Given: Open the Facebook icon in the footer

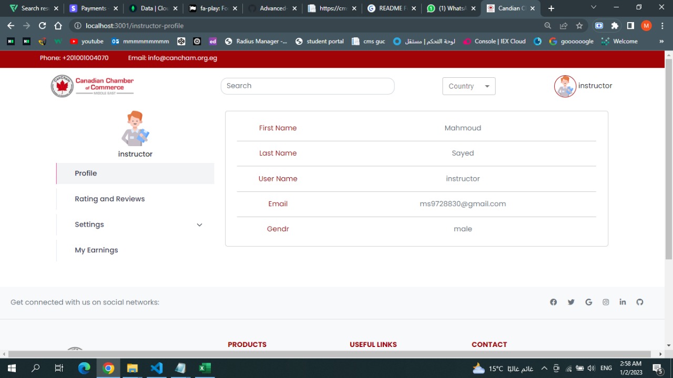Looking at the screenshot, I should point(553,302).
